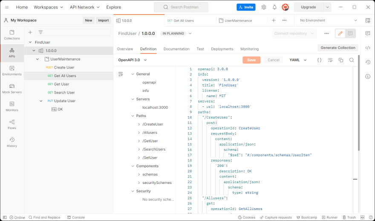Open YAML language dropdown

(298, 60)
